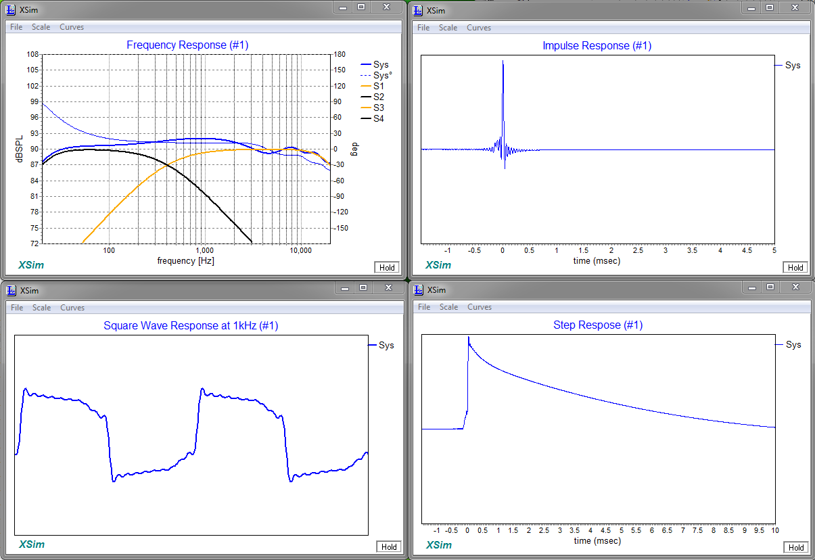Close the Frequency Response window
Image resolution: width=815 pixels, height=560 pixels.
pos(386,7)
